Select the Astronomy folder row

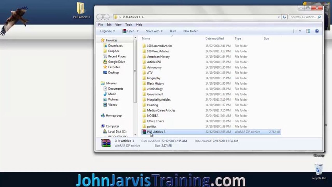click(211, 67)
